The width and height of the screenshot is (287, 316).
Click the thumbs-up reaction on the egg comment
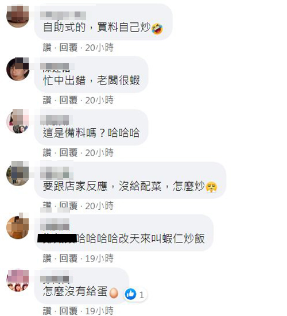coord(130,294)
